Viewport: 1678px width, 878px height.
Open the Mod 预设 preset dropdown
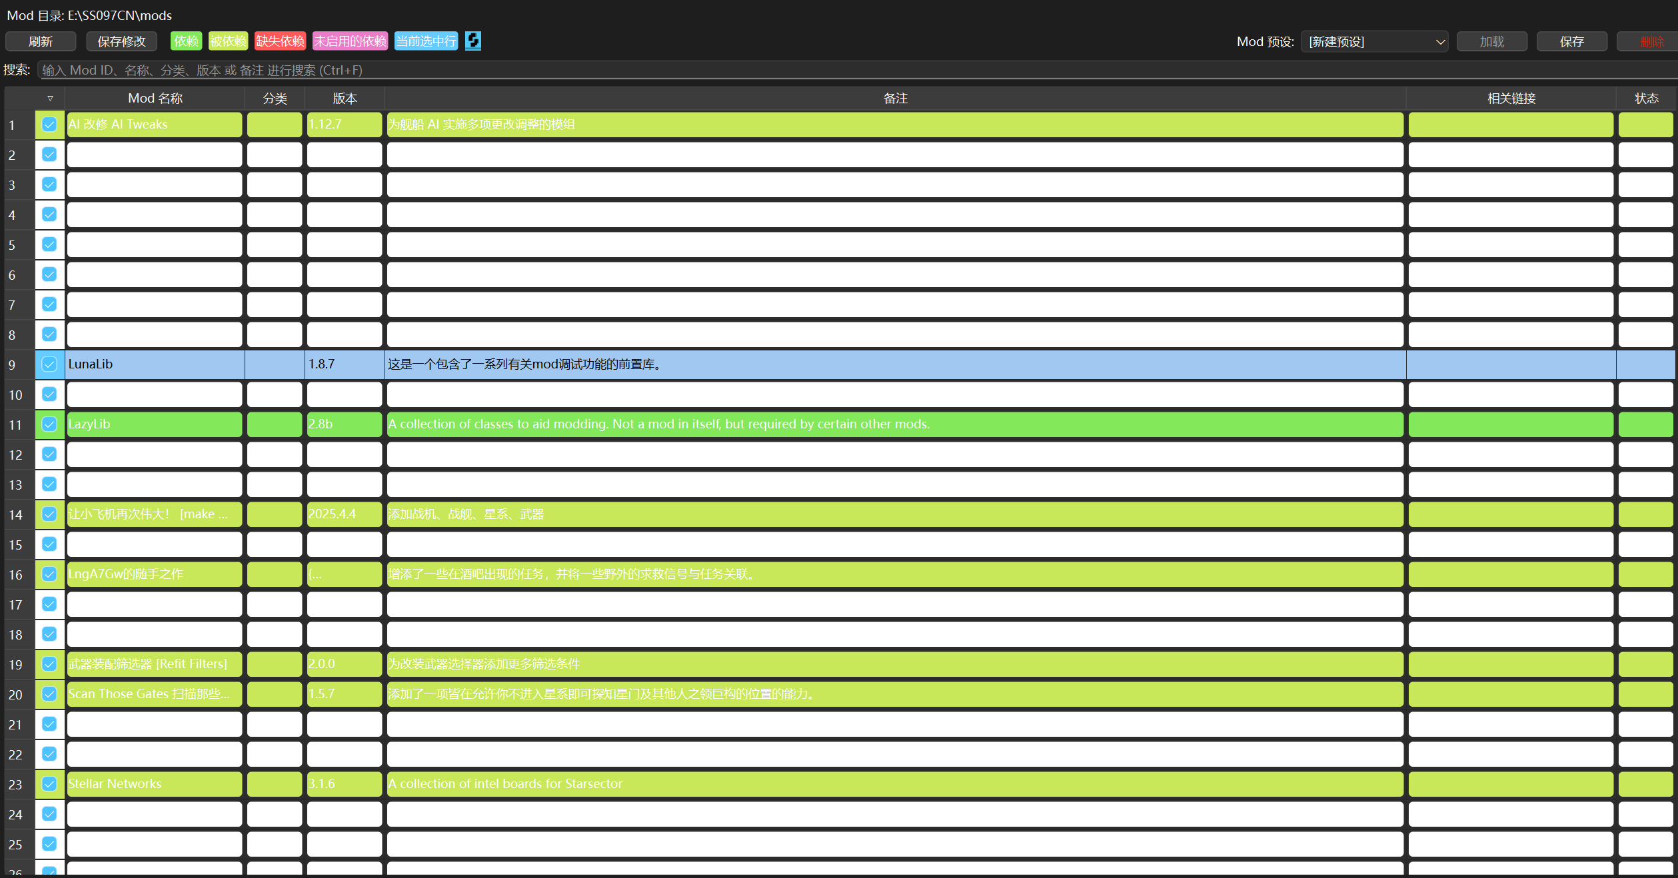[1373, 41]
